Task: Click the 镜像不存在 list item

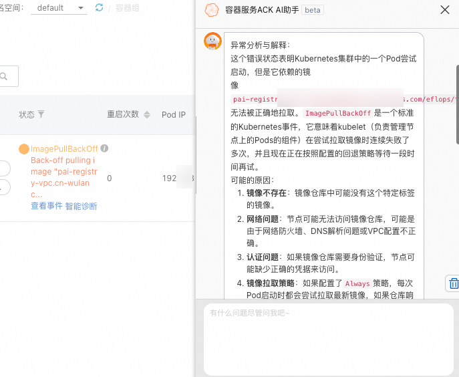Action: [331, 199]
